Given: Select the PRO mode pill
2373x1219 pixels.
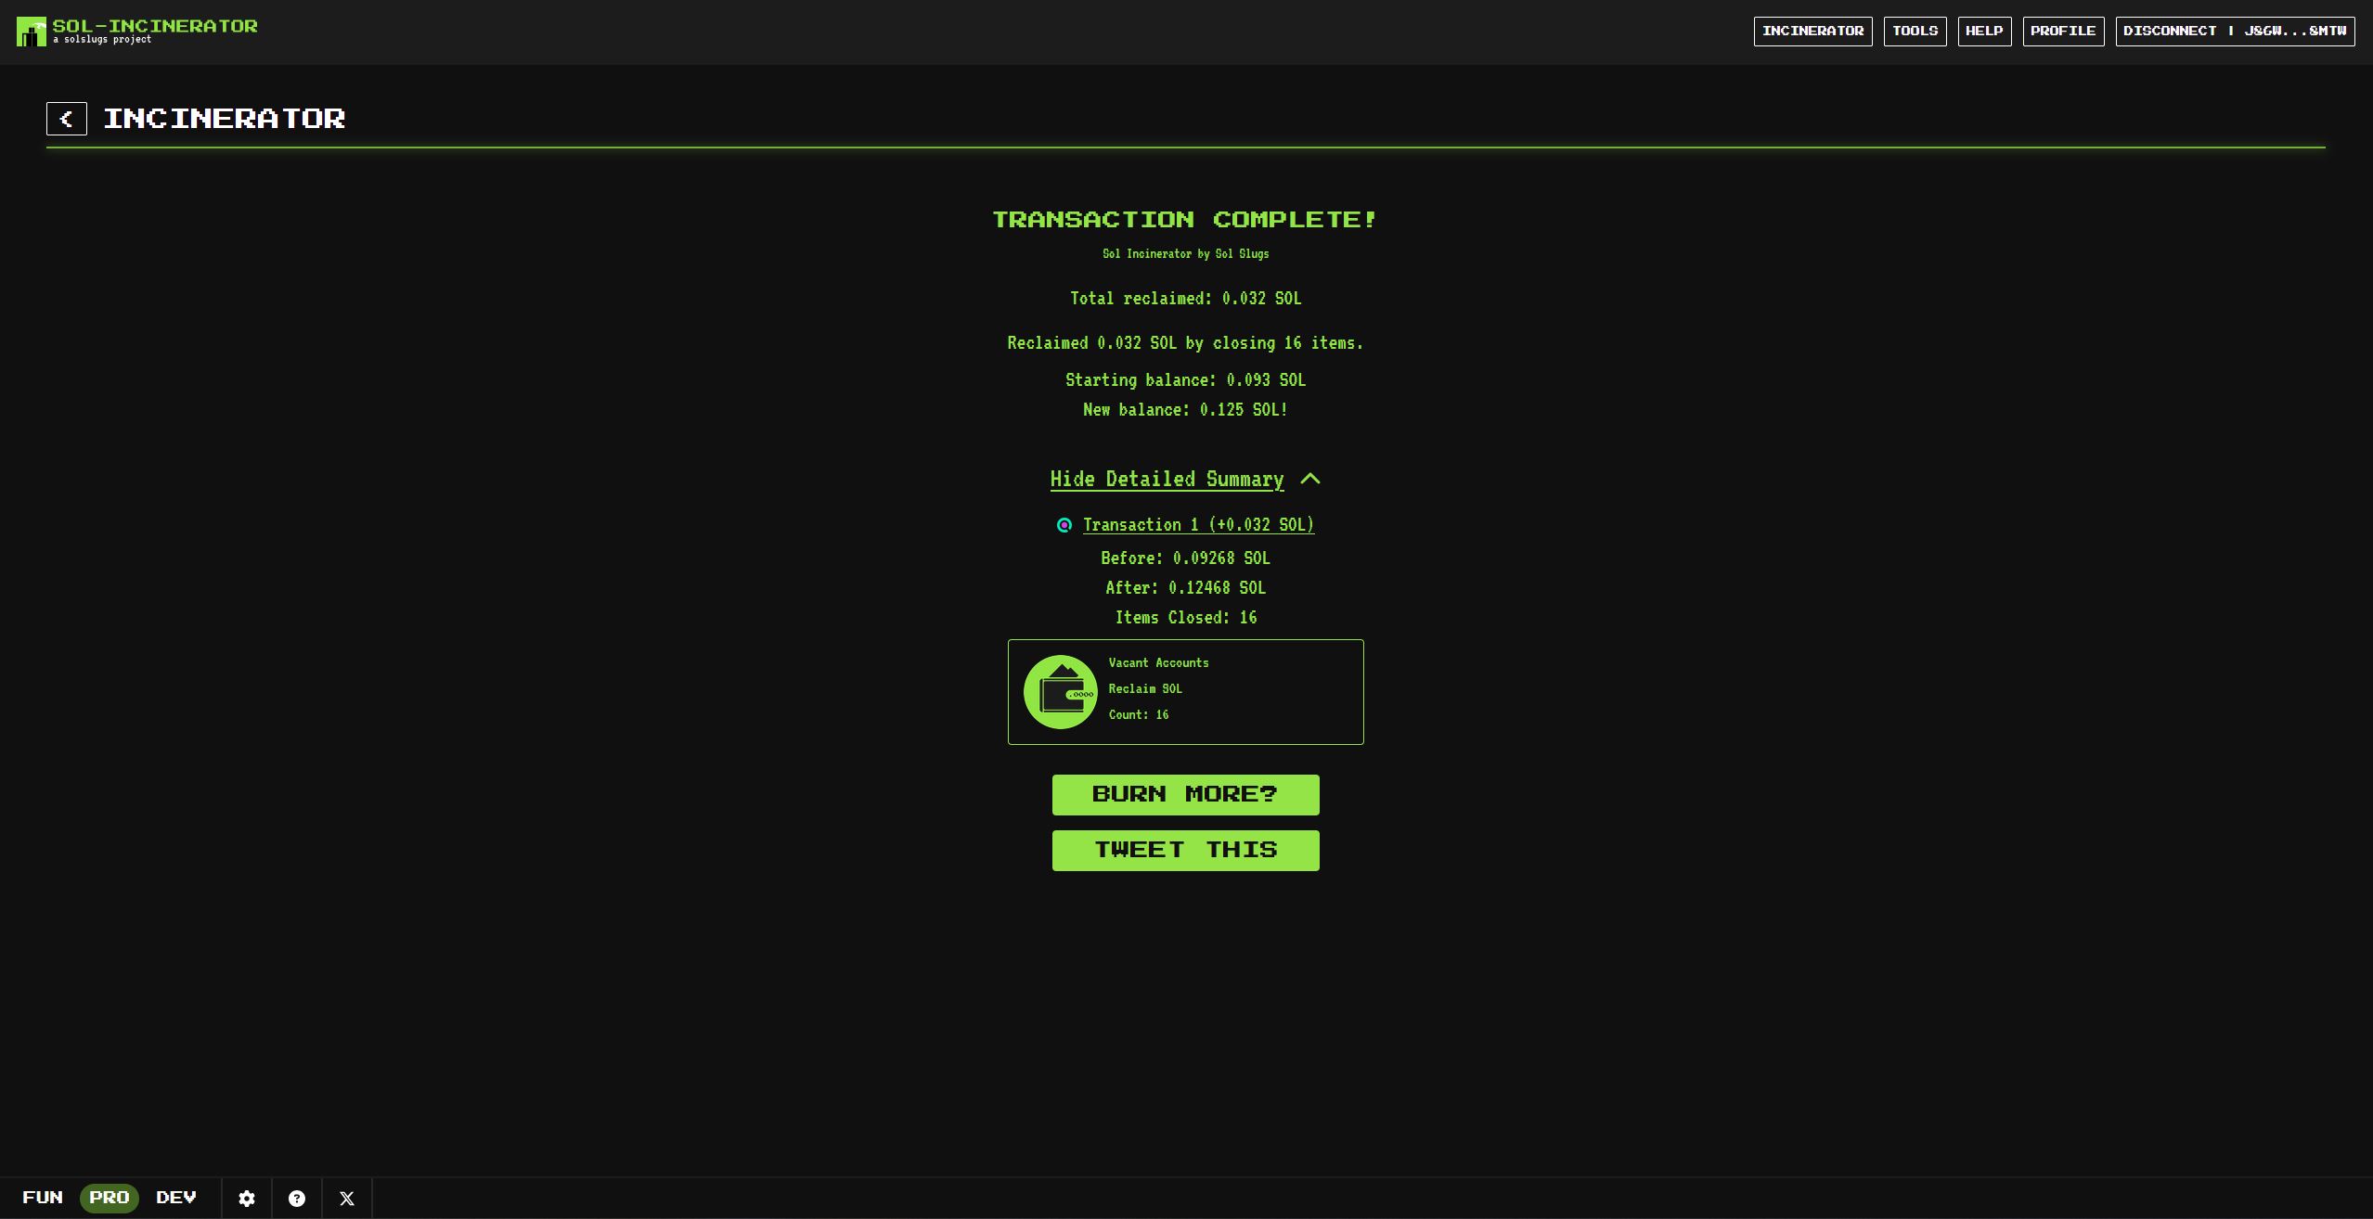Looking at the screenshot, I should coord(110,1198).
